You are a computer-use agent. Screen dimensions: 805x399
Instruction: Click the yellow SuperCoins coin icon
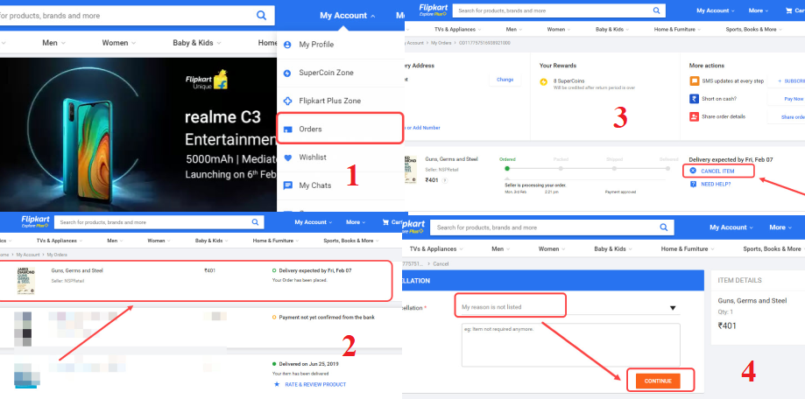[544, 82]
